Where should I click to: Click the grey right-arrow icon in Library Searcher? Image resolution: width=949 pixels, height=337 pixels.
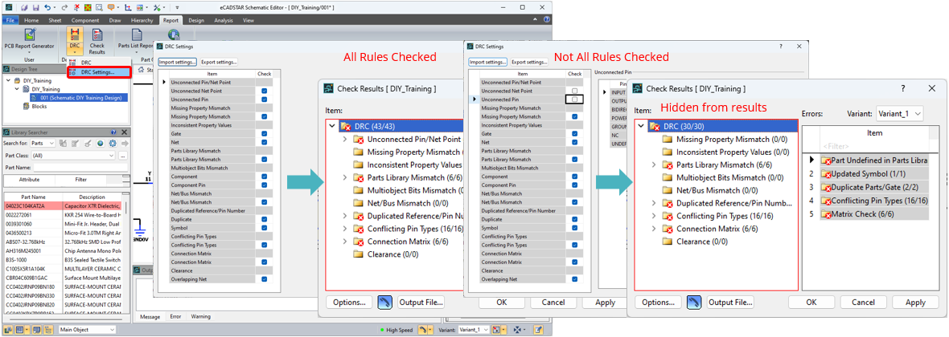click(125, 143)
